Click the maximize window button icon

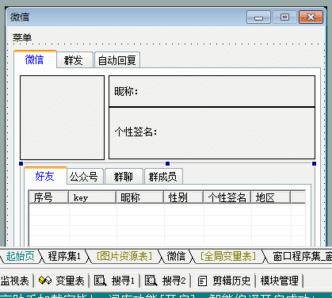pos(284,17)
